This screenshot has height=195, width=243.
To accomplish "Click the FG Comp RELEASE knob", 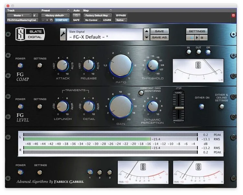I will point(89,65).
